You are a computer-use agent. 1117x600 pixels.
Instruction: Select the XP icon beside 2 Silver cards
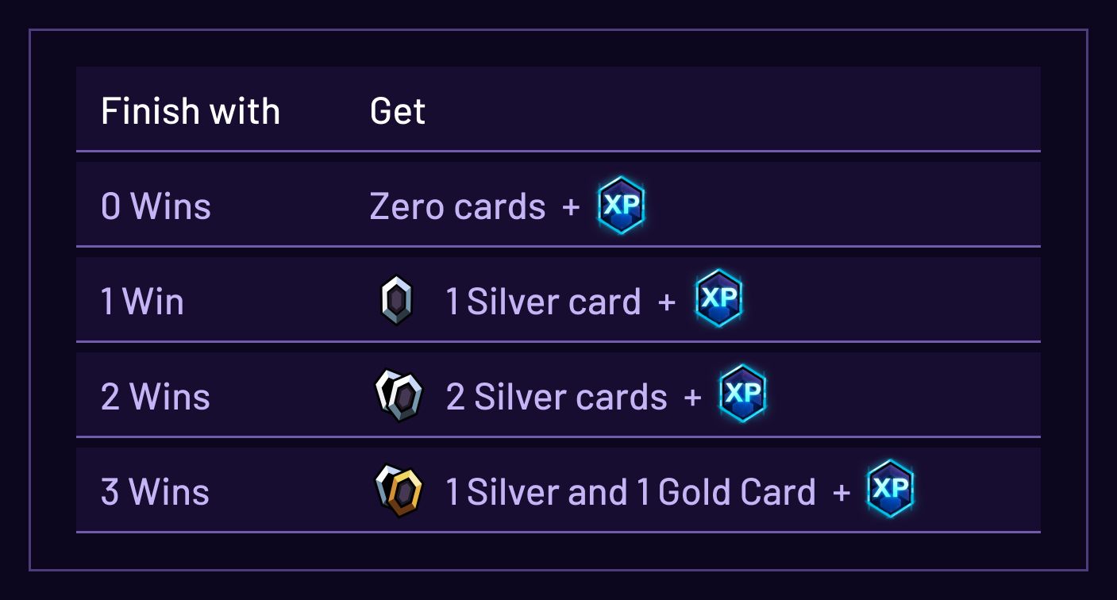click(742, 394)
